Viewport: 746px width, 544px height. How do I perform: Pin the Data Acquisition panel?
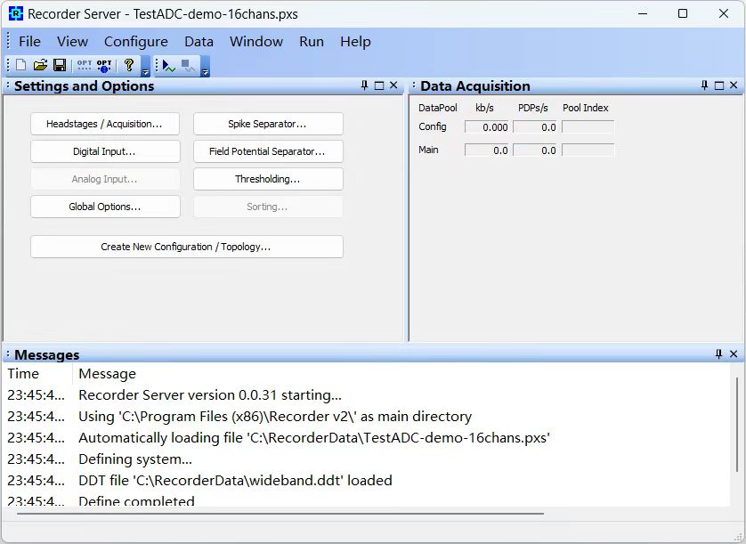point(705,85)
